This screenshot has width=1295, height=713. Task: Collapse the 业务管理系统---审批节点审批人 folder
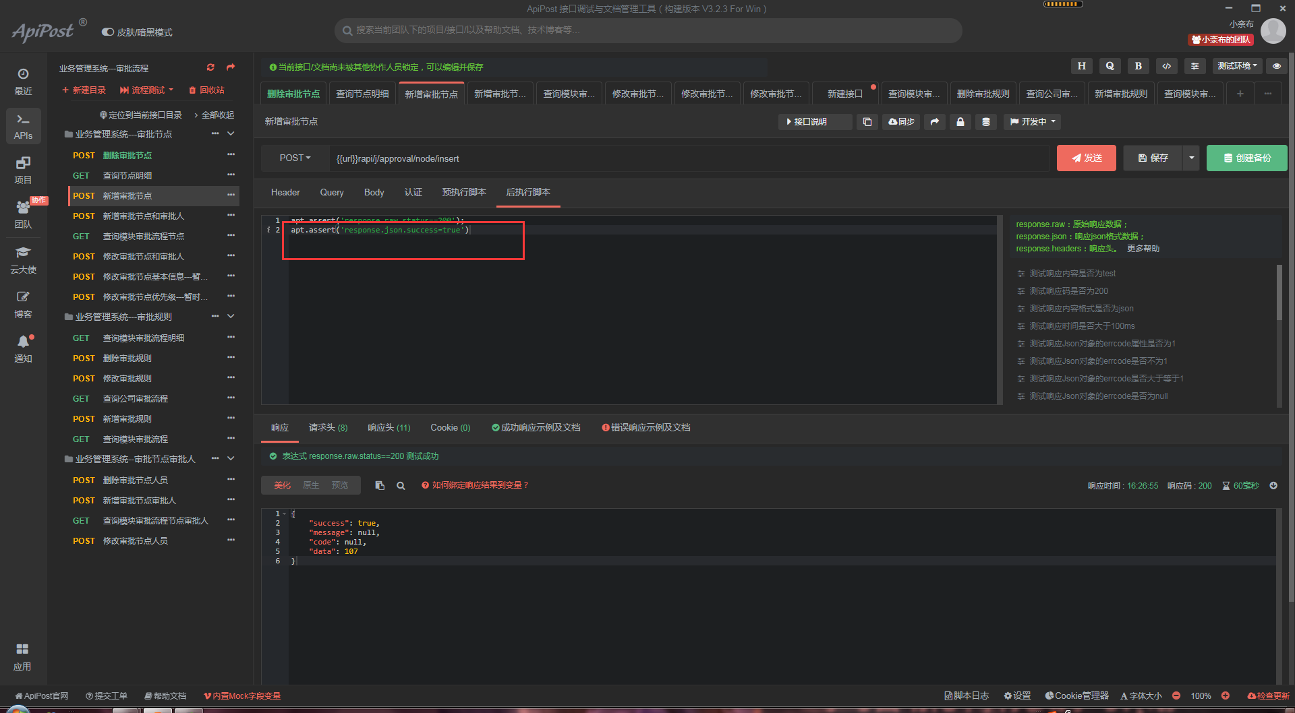pyautogui.click(x=231, y=459)
